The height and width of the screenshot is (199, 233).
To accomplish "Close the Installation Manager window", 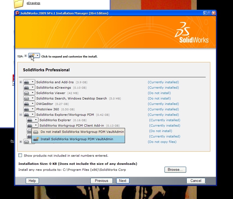I will (x=214, y=13).
